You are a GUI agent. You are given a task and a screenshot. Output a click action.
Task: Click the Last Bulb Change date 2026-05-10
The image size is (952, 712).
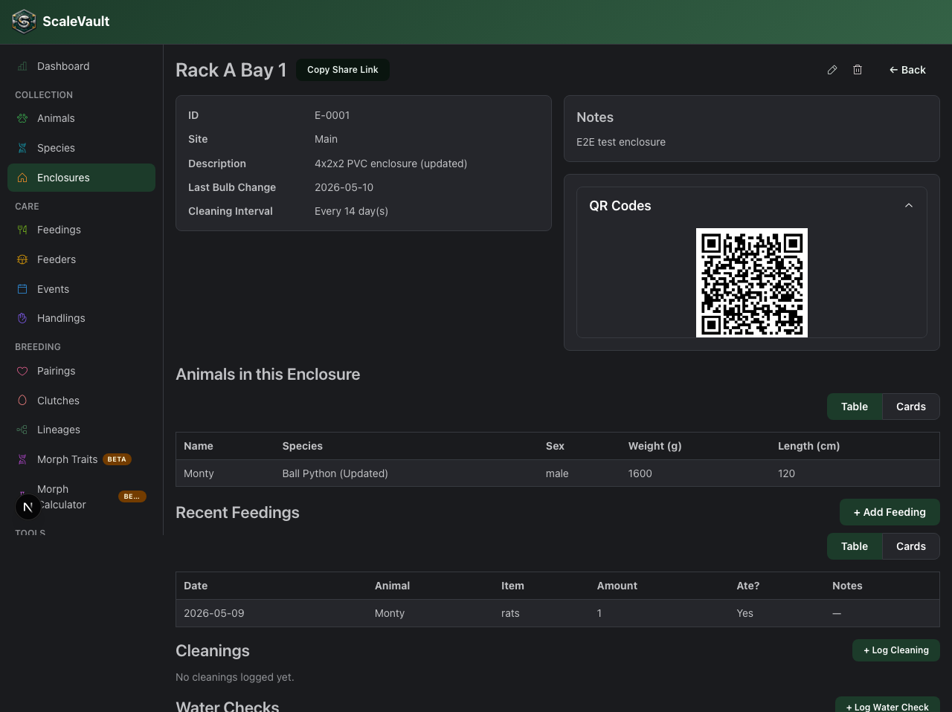344,187
